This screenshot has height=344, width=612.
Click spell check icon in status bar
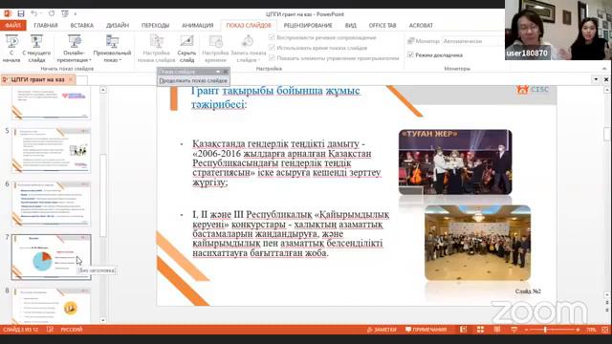[x=50, y=330]
